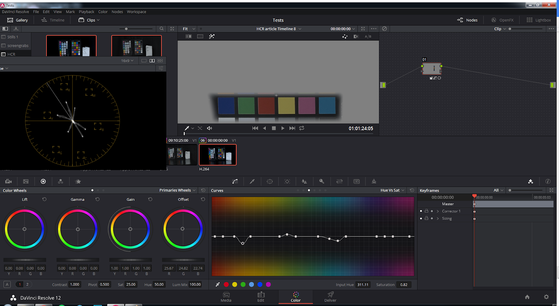Click the Blur palette icon

coord(304,181)
